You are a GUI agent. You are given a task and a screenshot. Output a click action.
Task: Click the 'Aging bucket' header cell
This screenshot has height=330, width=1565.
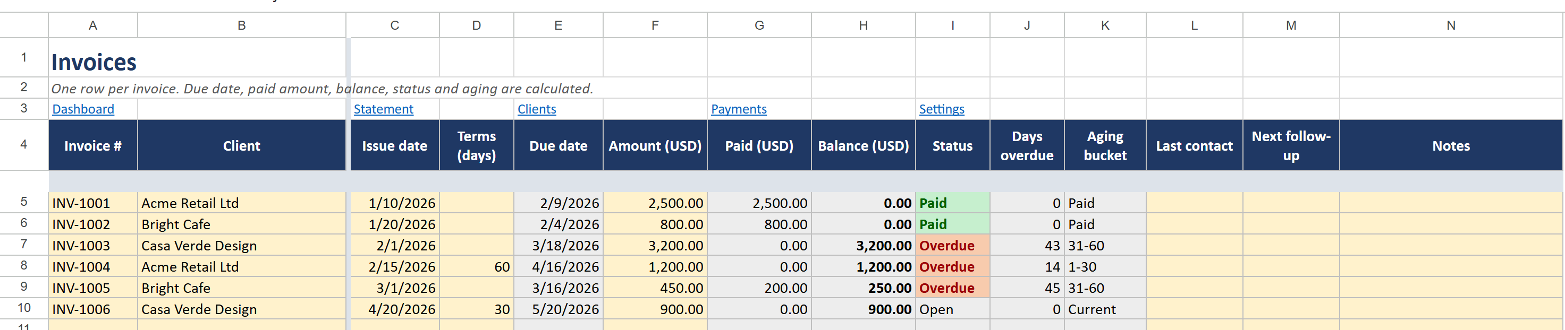click(x=1105, y=145)
